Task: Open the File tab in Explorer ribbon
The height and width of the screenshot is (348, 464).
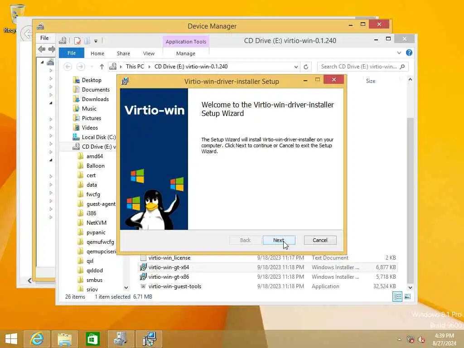Action: [72, 53]
